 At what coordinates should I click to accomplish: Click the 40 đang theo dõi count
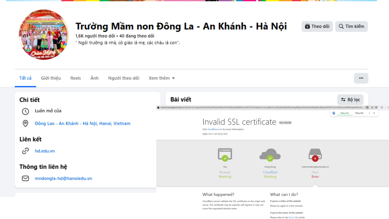tap(137, 36)
